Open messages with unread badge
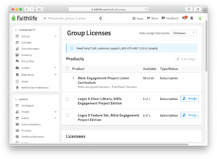This screenshot has width=217, height=159. pyautogui.click(x=185, y=18)
